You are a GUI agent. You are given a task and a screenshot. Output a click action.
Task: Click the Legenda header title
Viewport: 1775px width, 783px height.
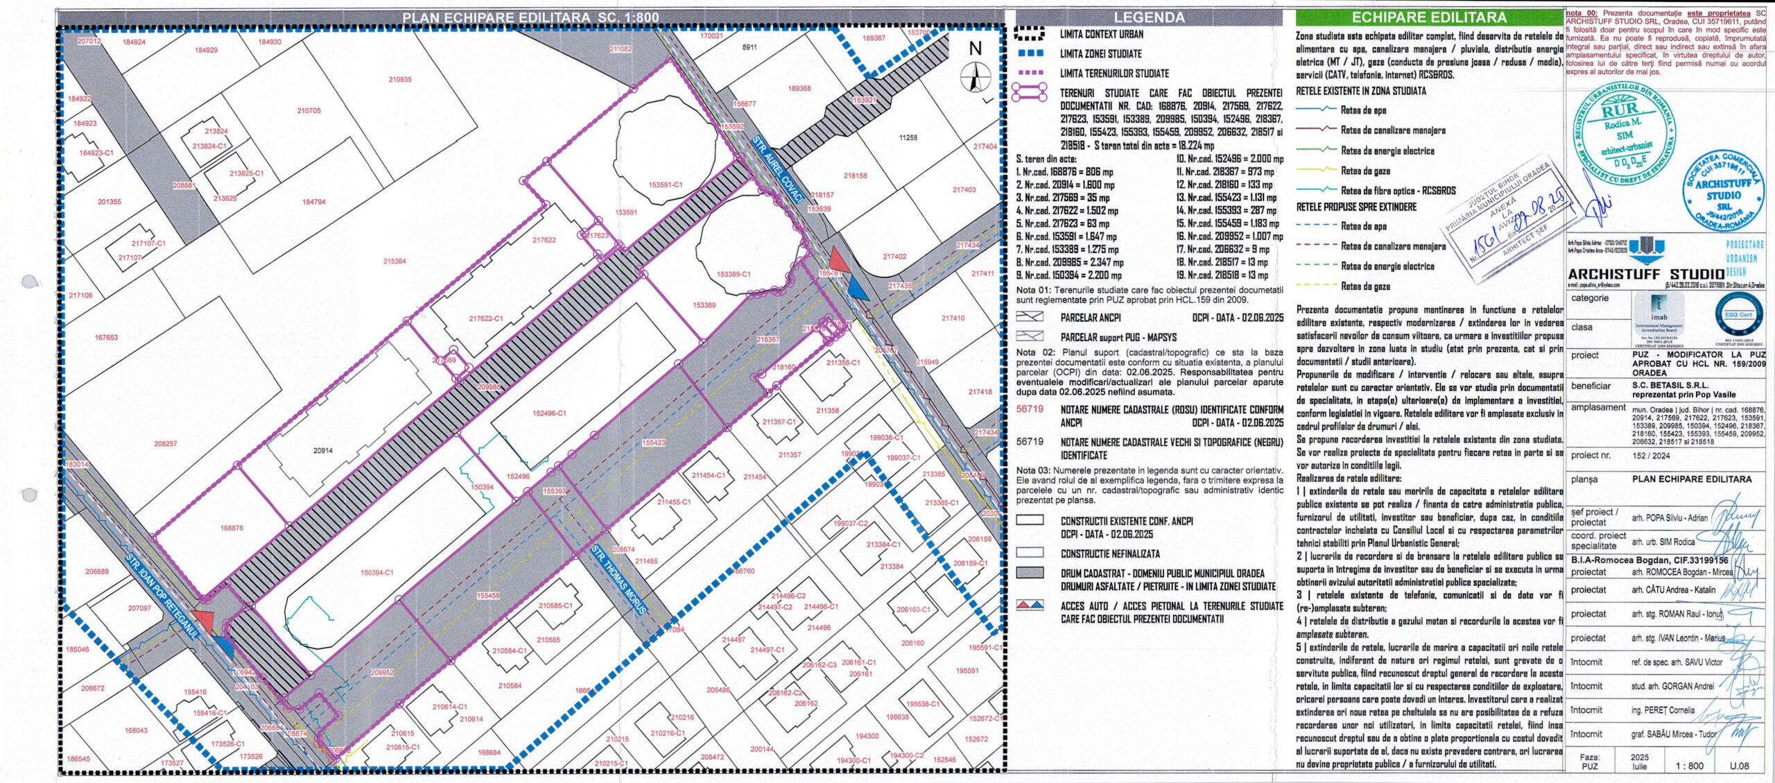(x=1149, y=18)
